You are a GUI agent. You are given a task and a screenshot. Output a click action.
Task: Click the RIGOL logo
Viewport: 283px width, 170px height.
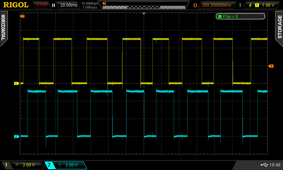[16, 5]
